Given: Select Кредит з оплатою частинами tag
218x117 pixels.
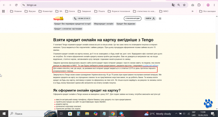Looking at the screenshot, I should tap(68, 29).
